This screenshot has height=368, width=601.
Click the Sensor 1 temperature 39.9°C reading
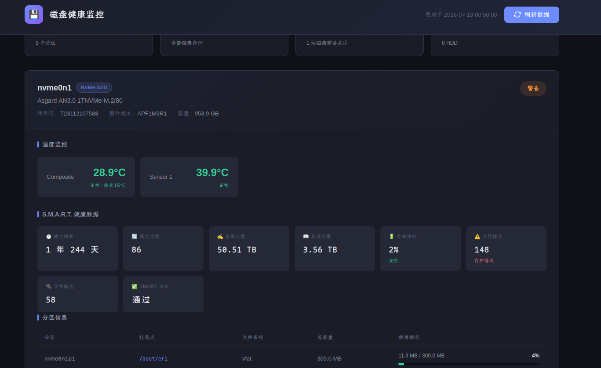pos(212,173)
